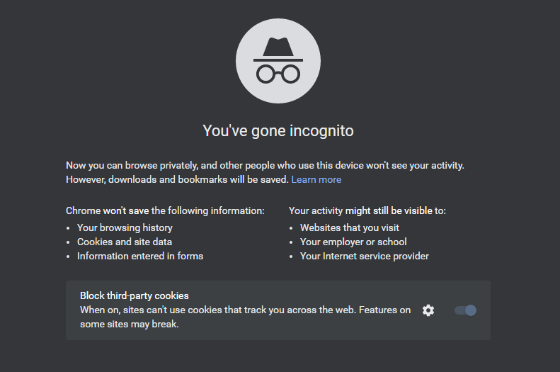560x372 pixels.
Task: Click the "Chrome won't save the following information" text
Action: pos(165,211)
